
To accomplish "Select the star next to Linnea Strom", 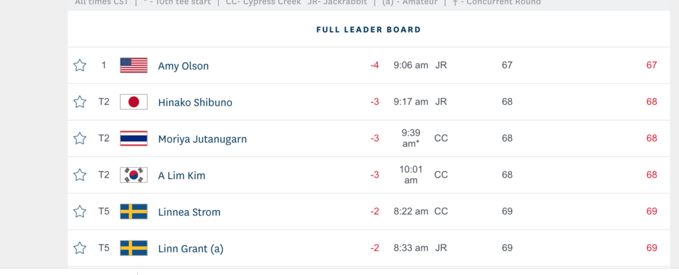I will tap(80, 211).
